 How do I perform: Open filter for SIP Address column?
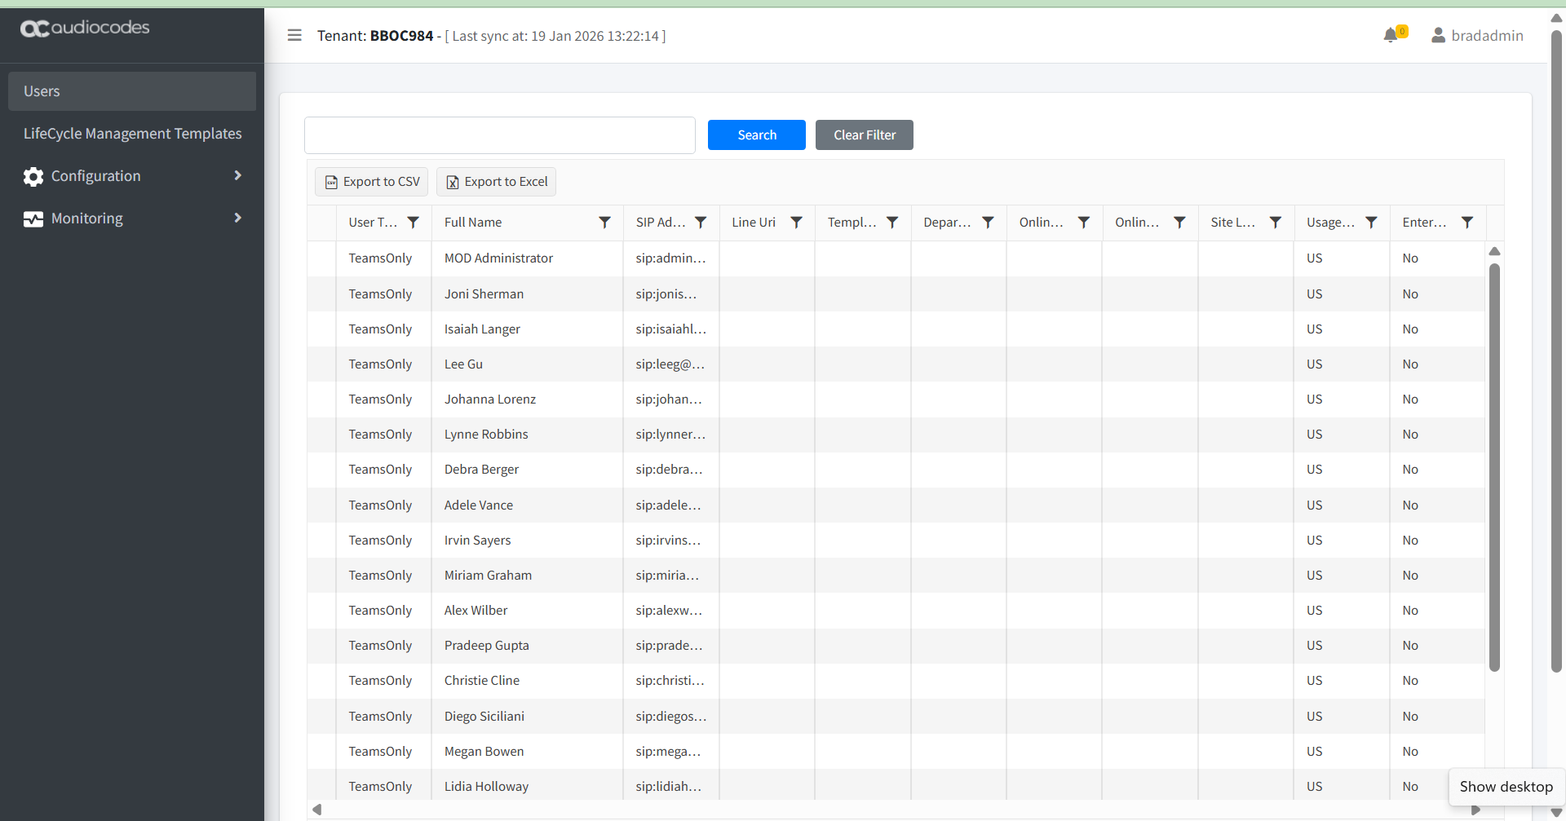701,223
